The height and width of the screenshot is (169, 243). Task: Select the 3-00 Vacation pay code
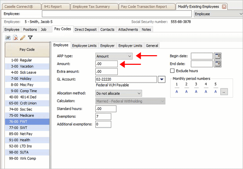27,66
